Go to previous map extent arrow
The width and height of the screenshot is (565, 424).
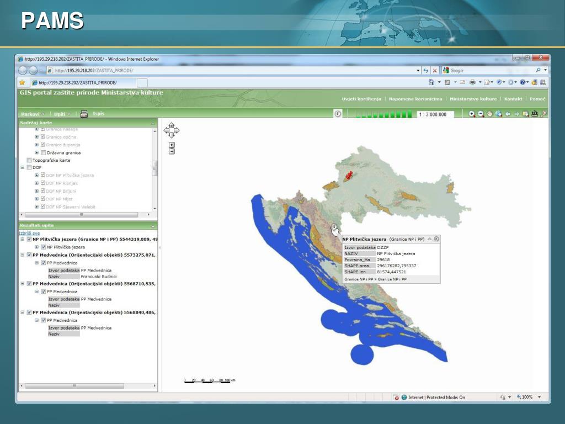tap(508, 114)
